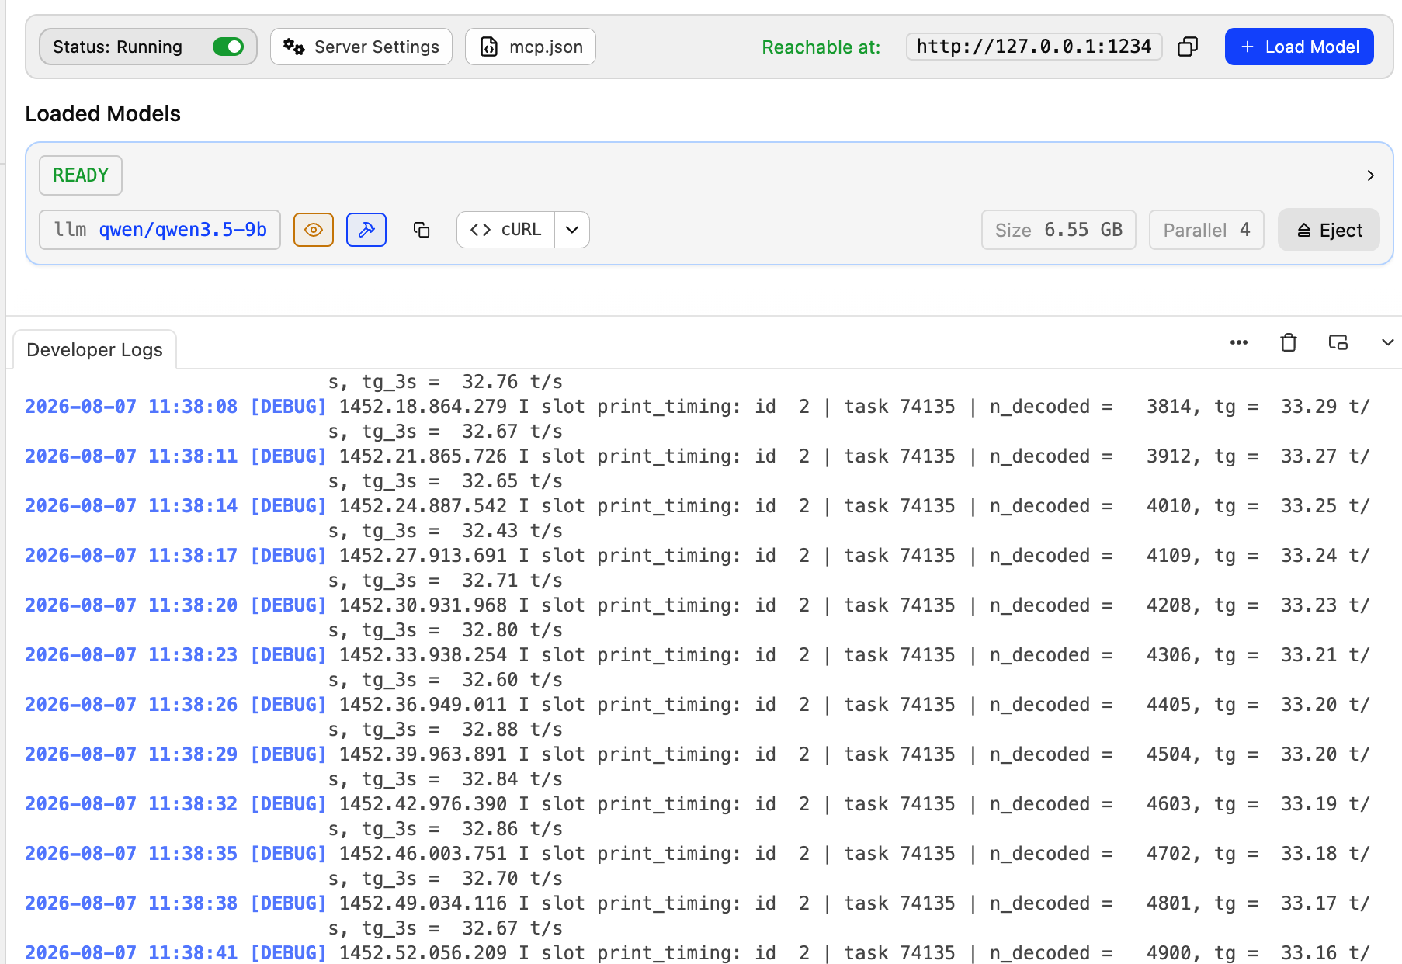Click the tg value 33.17 log entry
Viewport: 1402px width, 964px height.
1309,903
